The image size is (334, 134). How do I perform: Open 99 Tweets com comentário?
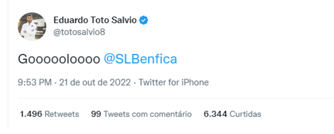pos(141,114)
